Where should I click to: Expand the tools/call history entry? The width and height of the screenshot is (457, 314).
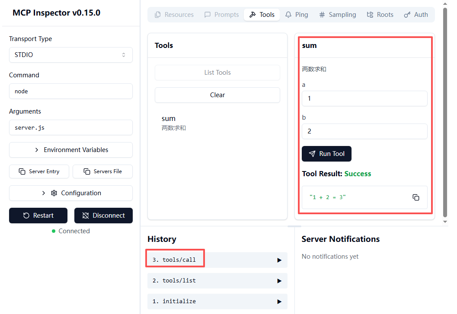tap(279, 260)
